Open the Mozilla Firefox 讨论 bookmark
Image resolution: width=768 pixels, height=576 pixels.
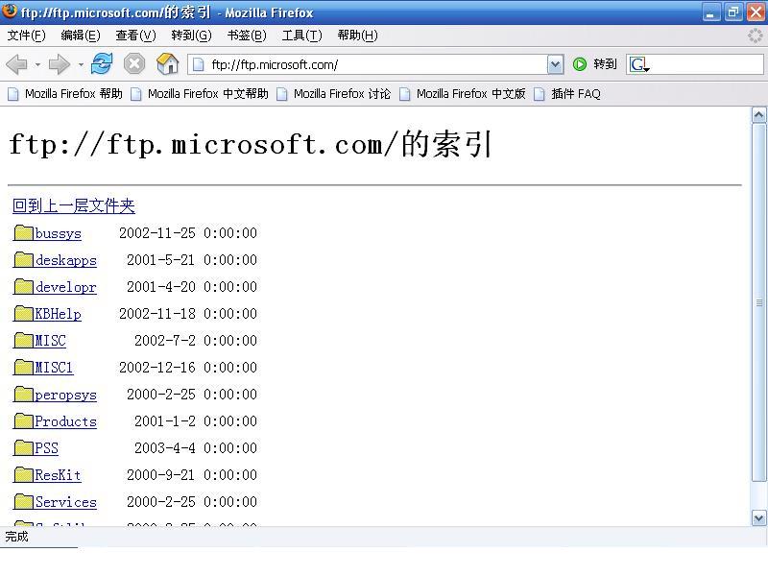tap(333, 93)
